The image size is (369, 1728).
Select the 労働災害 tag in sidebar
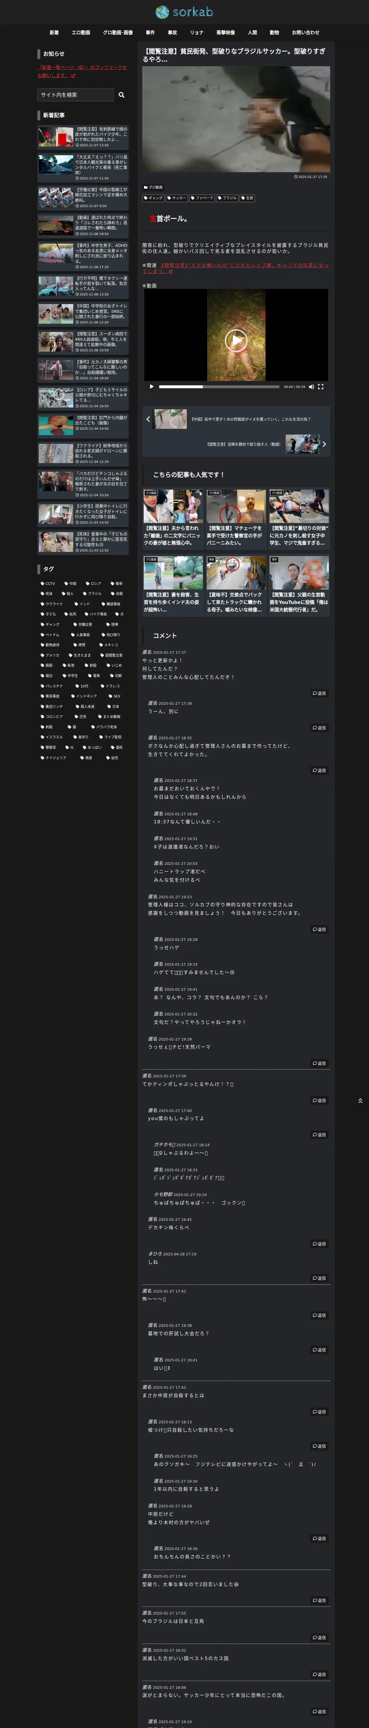pos(83,624)
